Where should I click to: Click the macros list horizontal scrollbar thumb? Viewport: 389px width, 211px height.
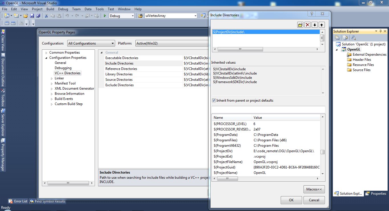(227, 178)
